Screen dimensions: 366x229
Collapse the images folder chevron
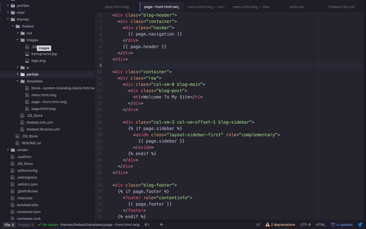17,40
